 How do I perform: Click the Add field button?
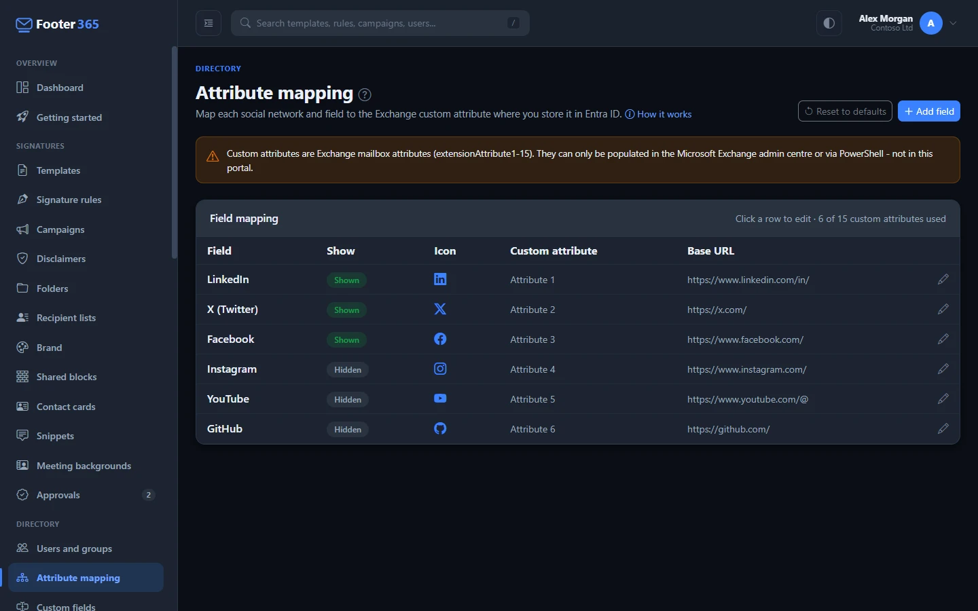(929, 111)
